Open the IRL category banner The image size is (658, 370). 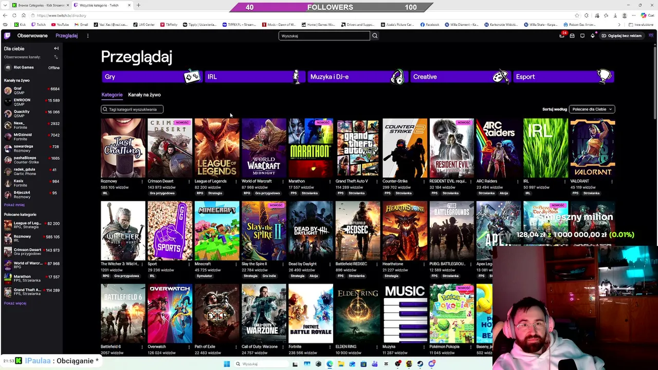[x=254, y=77]
